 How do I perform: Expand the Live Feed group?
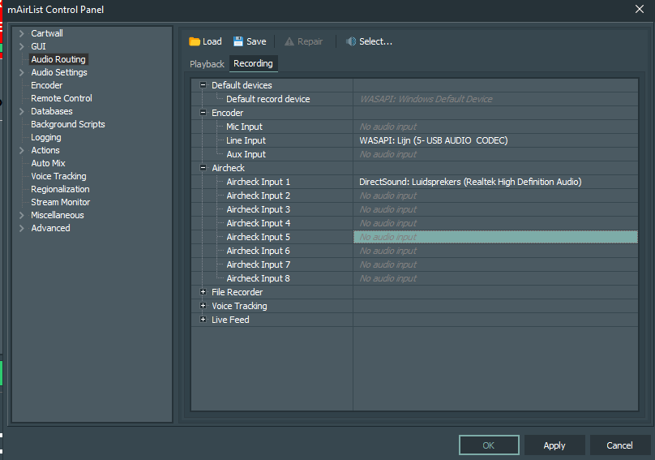click(203, 320)
